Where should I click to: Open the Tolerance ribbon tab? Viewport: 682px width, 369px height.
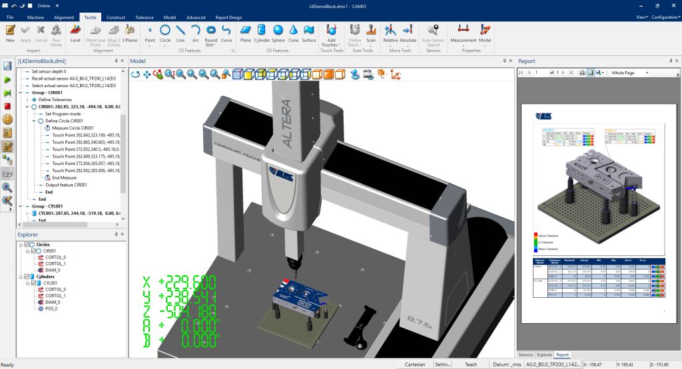click(145, 17)
